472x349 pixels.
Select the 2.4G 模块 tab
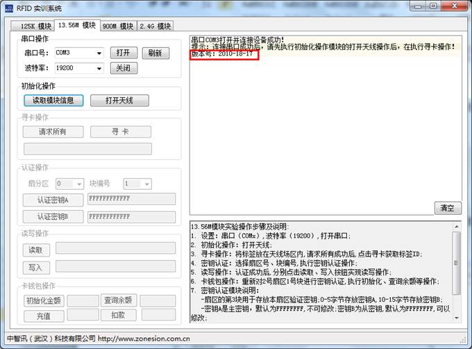pos(154,26)
